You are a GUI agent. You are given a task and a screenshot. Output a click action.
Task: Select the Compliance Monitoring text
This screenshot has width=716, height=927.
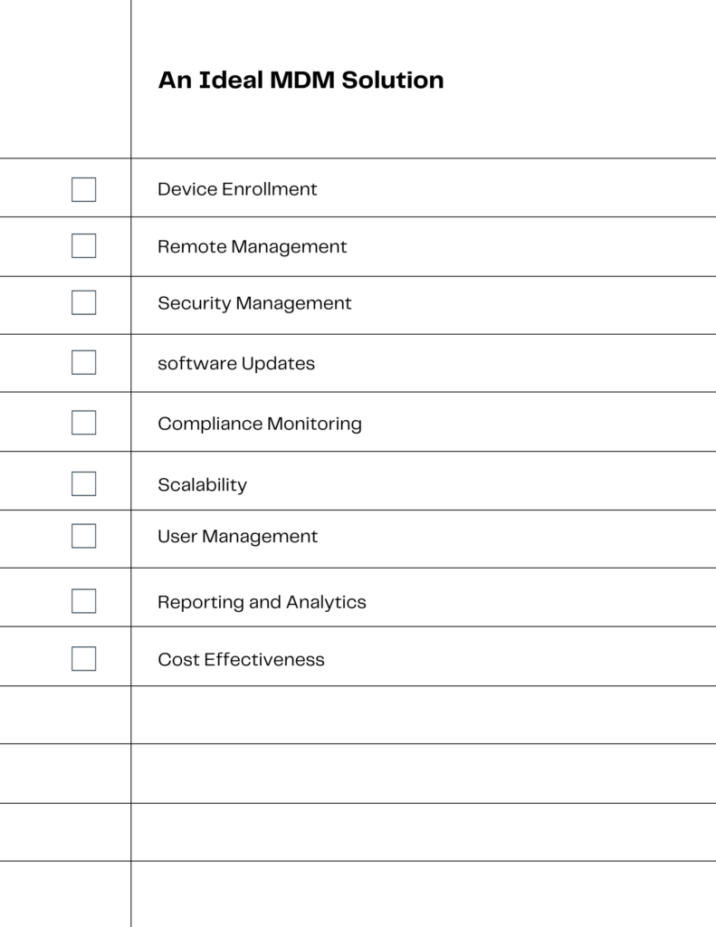[260, 424]
